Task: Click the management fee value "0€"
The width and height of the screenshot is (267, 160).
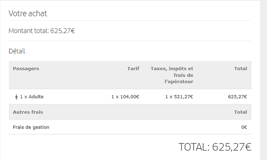Action: (x=244, y=127)
